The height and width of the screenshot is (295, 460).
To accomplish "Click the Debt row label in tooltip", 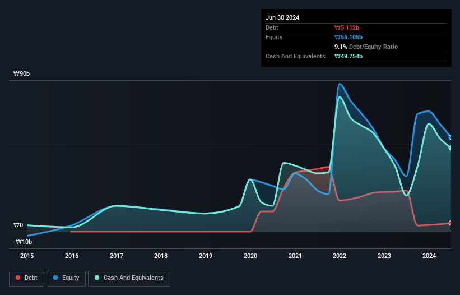I will pos(272,27).
